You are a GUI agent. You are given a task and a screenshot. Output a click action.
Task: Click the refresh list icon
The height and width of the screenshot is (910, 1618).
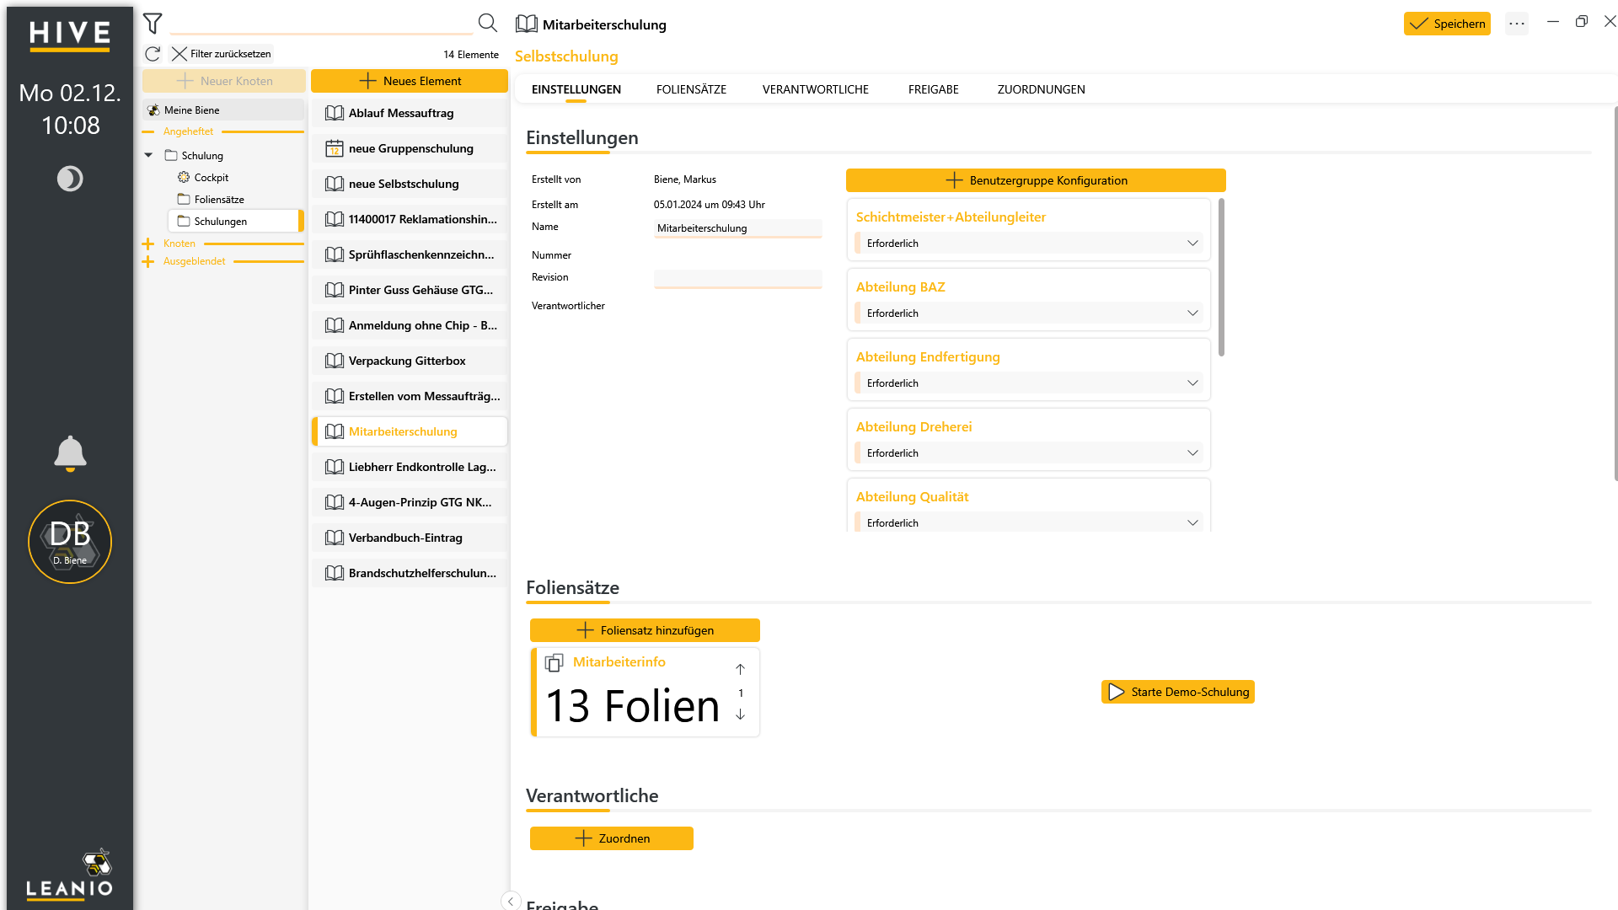coord(153,54)
